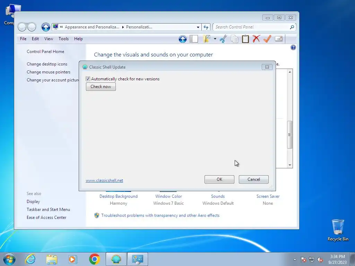Open the Edit menu

(x=35, y=39)
